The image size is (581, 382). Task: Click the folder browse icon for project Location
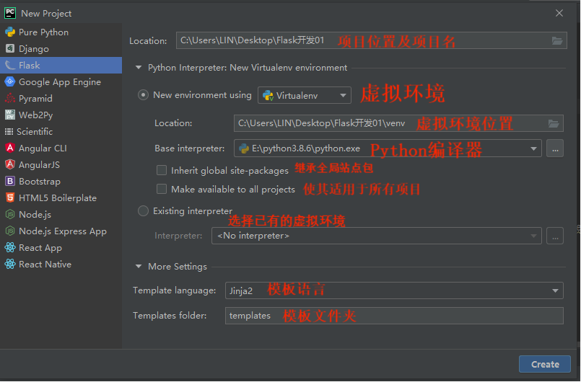click(x=557, y=41)
